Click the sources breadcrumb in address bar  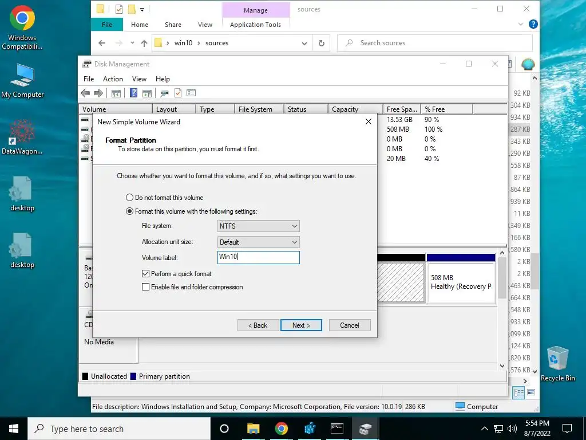tap(217, 43)
